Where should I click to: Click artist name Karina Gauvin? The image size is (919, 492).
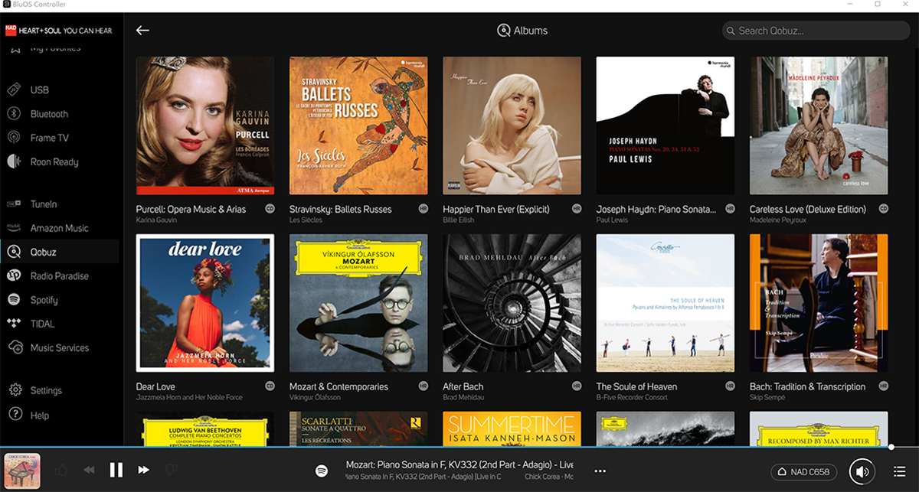(156, 220)
